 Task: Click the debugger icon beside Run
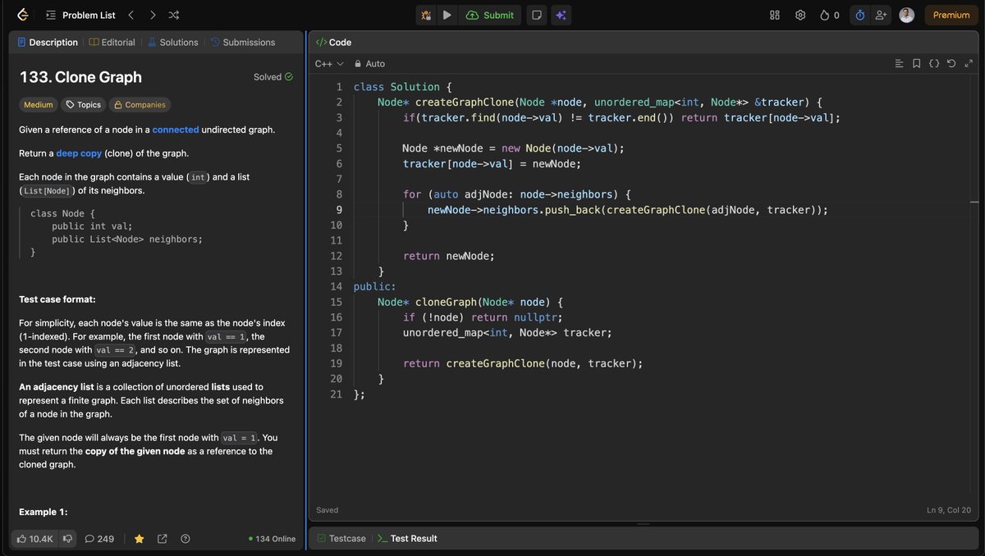426,15
